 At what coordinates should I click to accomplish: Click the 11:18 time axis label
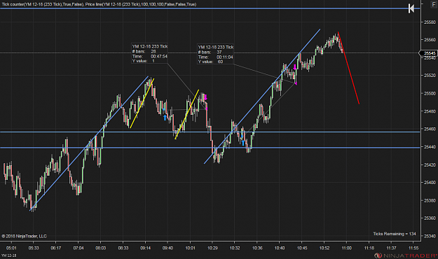point(369,248)
